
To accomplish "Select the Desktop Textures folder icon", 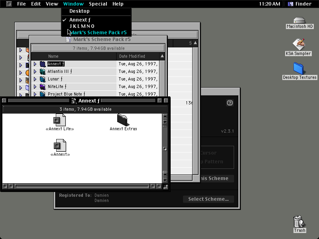I will [298, 69].
